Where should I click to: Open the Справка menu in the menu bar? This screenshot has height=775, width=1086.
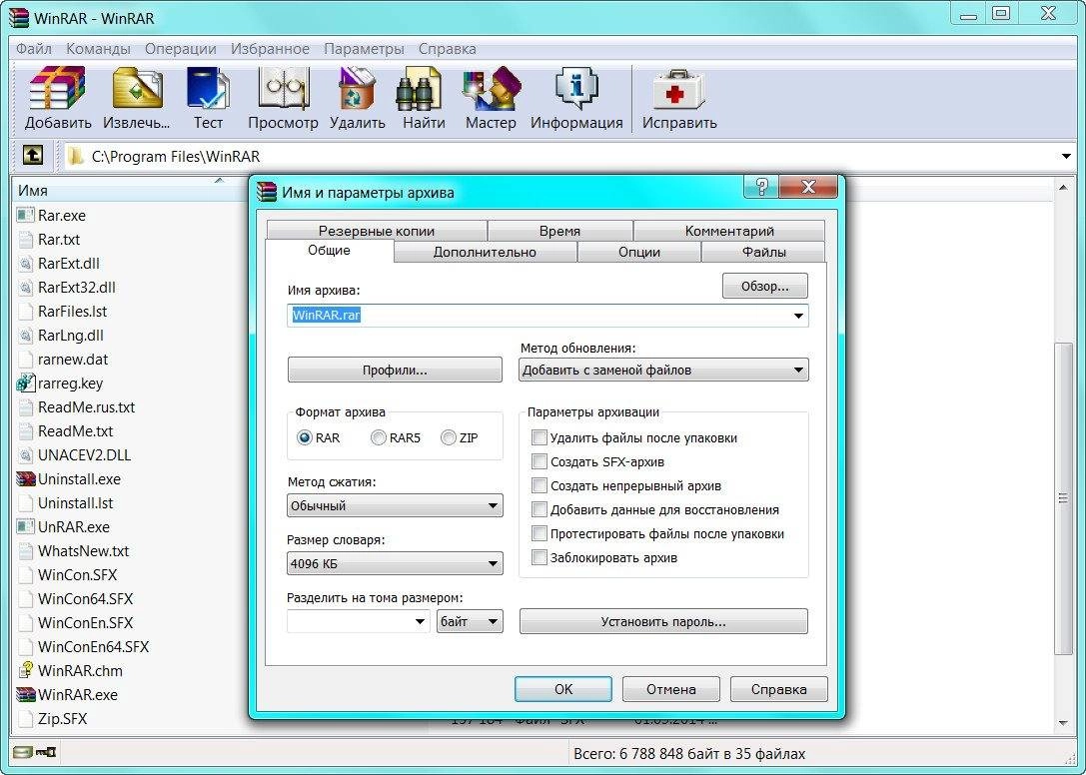pyautogui.click(x=448, y=49)
